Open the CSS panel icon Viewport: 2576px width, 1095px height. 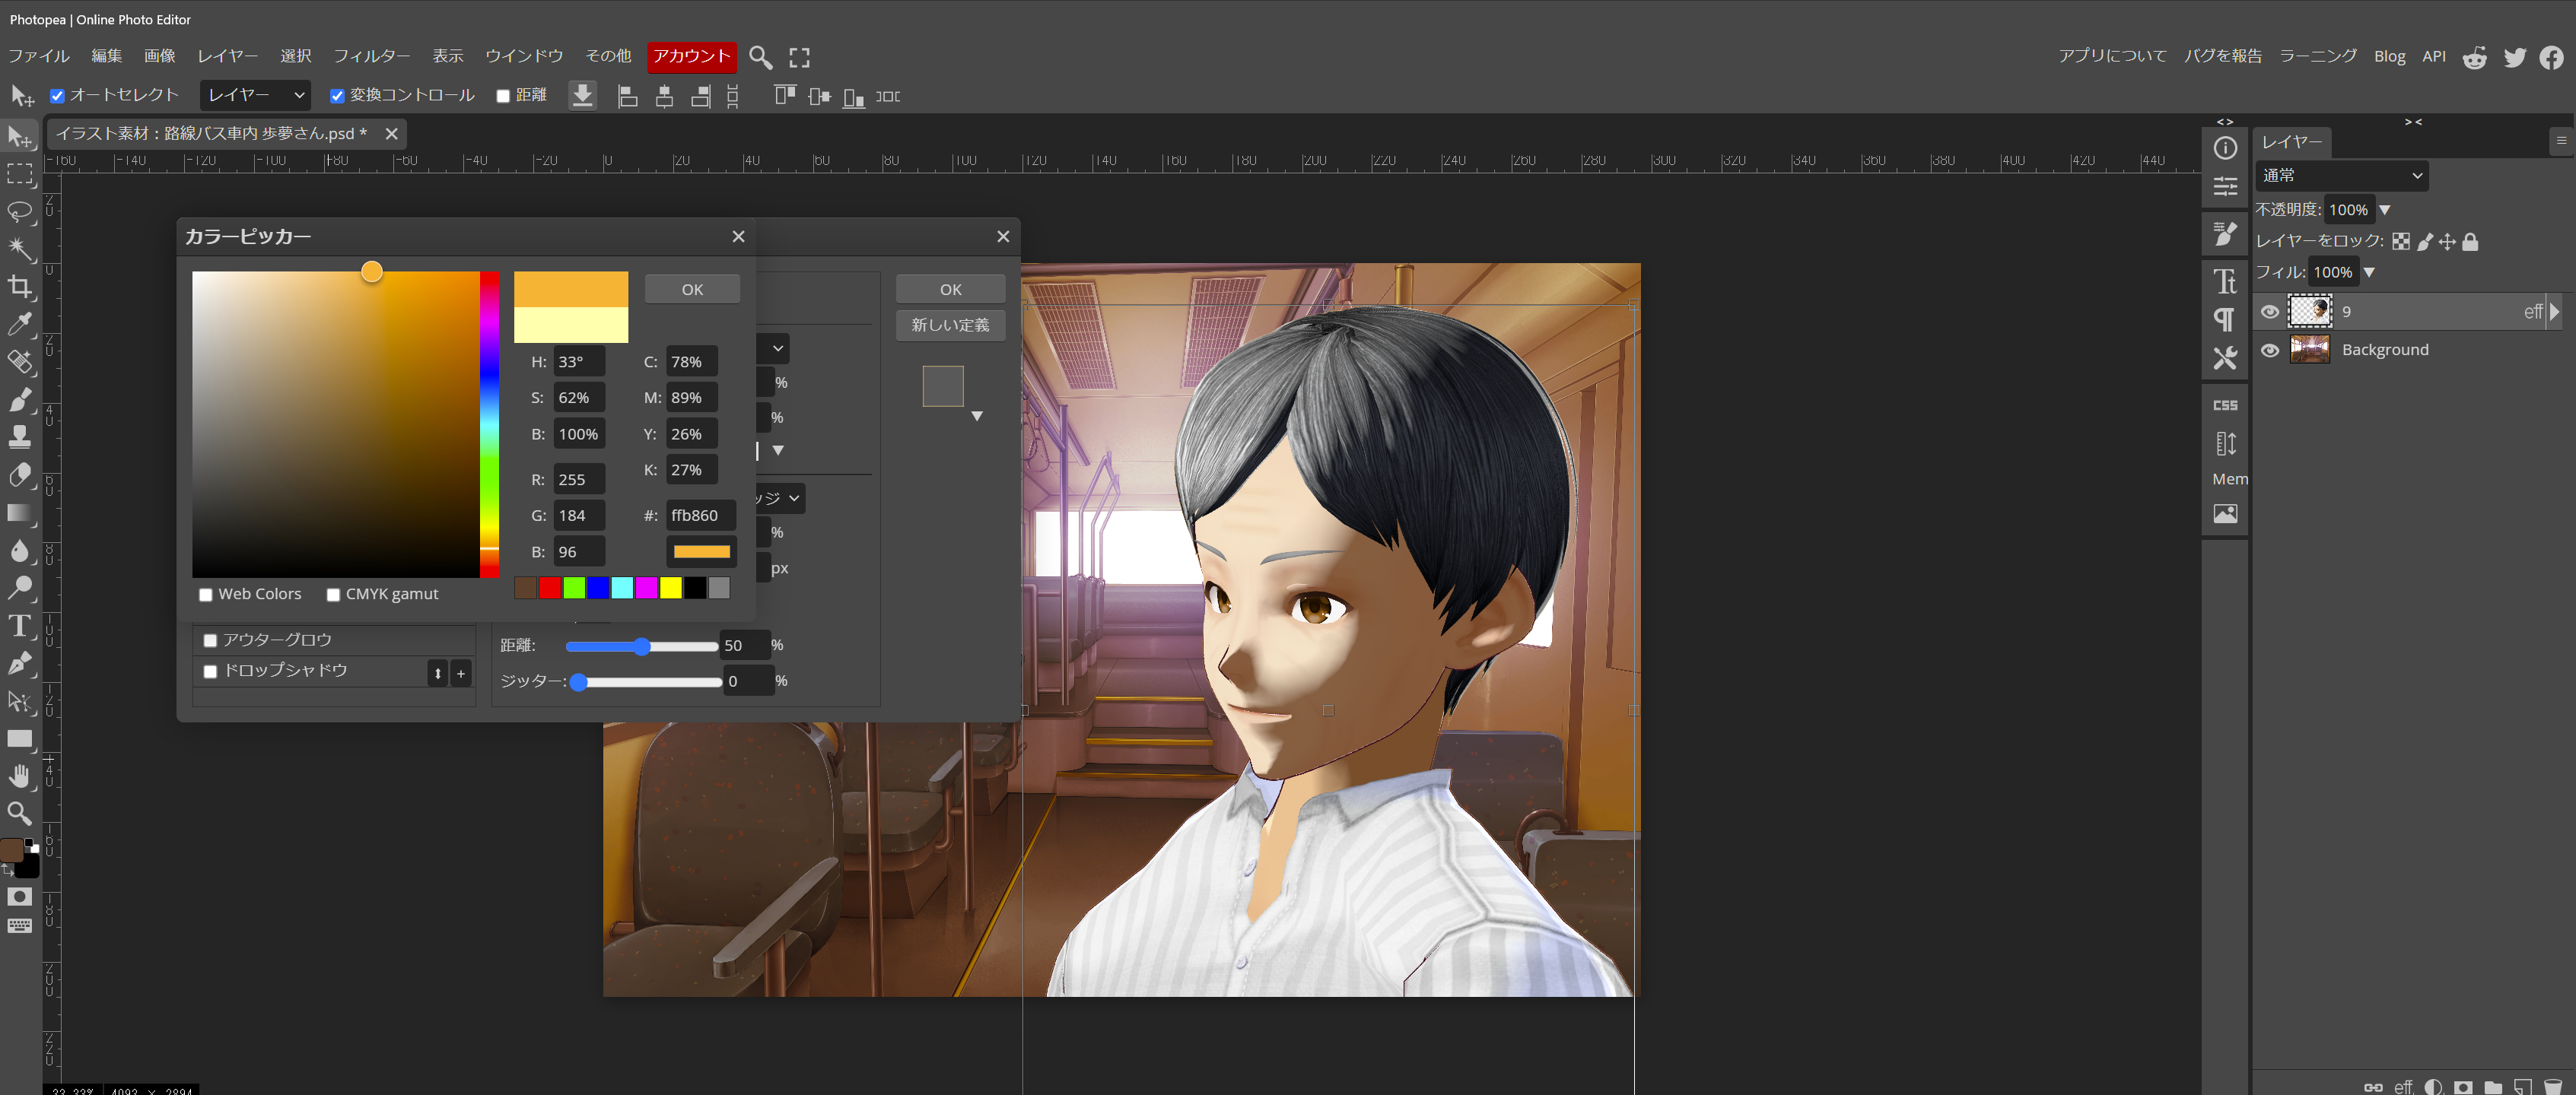pyautogui.click(x=2225, y=405)
